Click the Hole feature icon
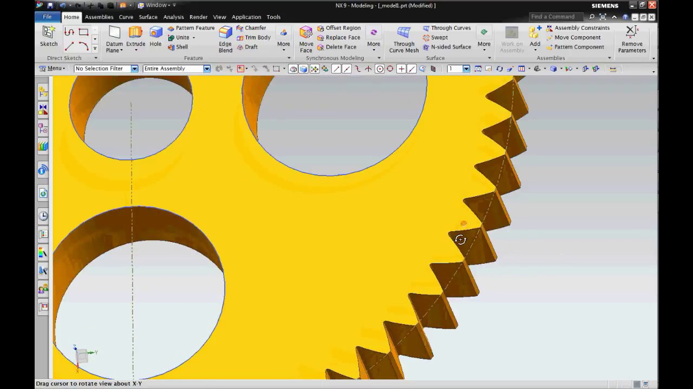 pos(156,33)
